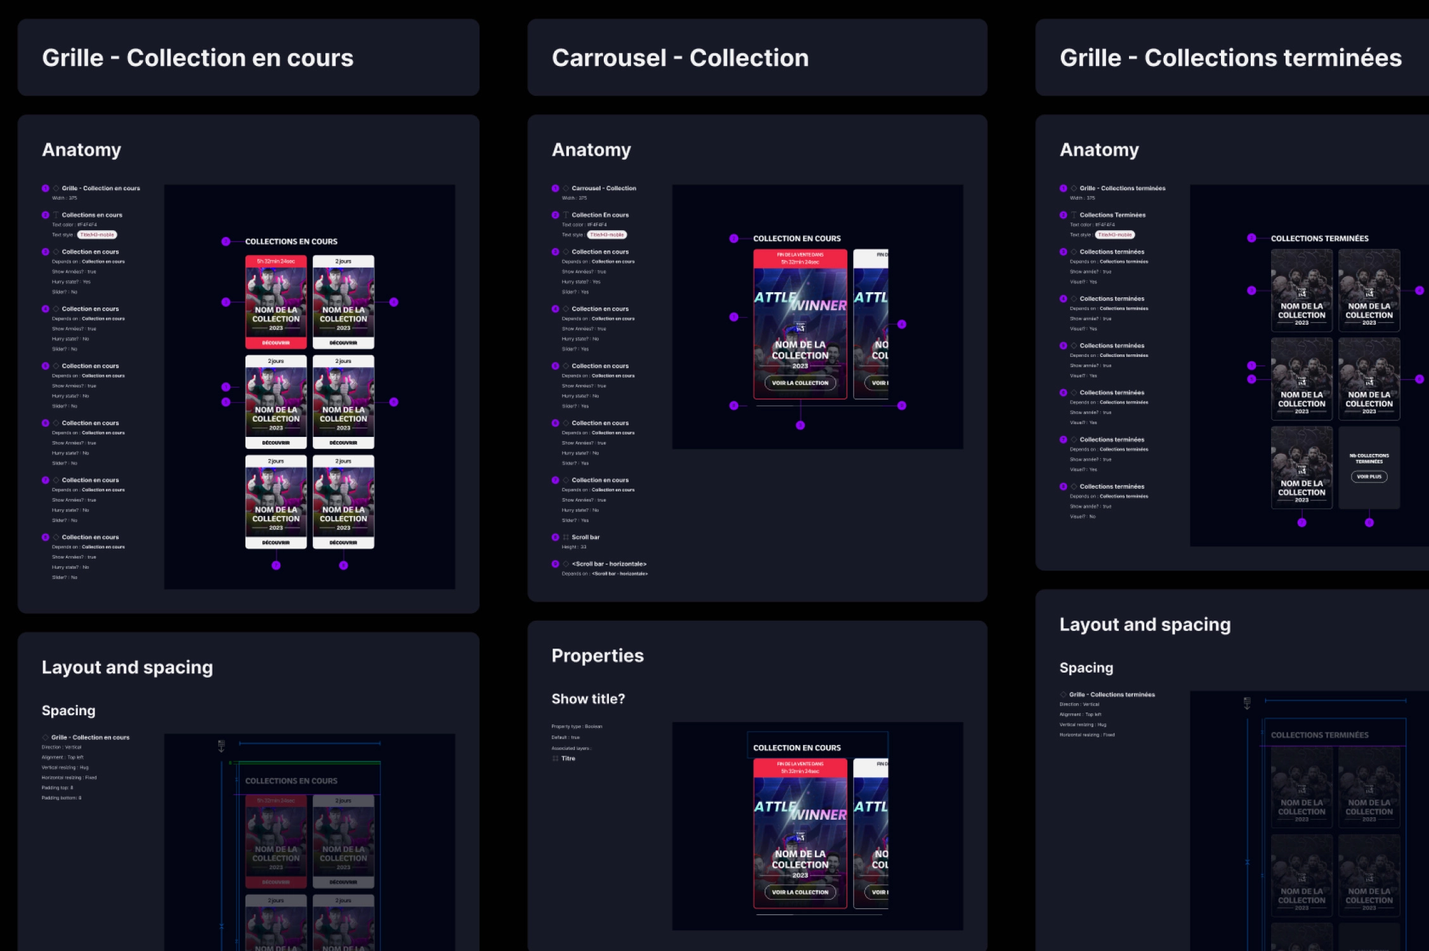Click diamond icon beside Grille - Collection en cours in Spacing
Screen dimensions: 1429x951
(46, 737)
